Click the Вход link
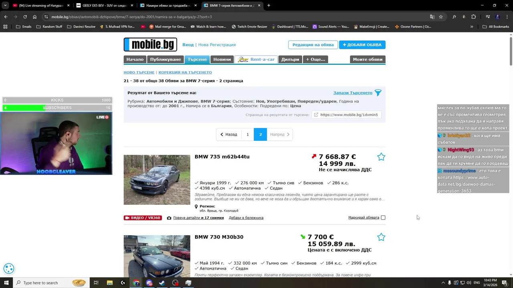The width and height of the screenshot is (513, 288). 188,45
